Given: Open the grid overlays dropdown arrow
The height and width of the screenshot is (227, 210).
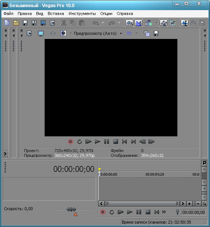Looking at the screenshot, I should (136, 33).
